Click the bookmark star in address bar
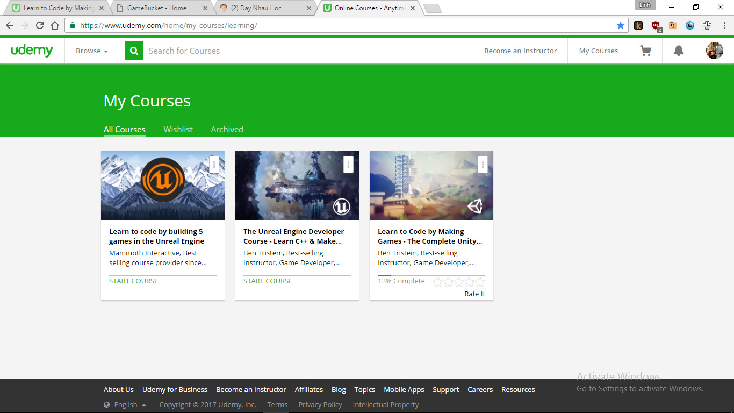The image size is (734, 413). click(621, 25)
